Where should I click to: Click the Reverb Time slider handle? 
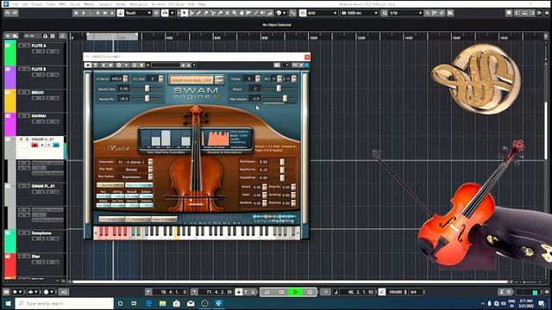(x=147, y=89)
